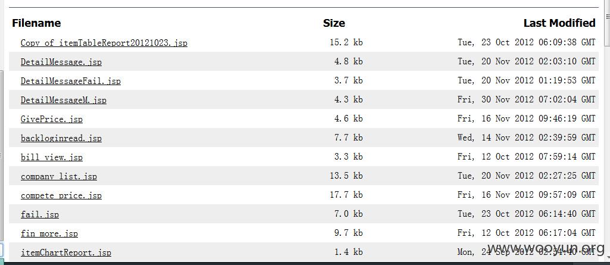Click the Filename column header
The height and width of the screenshot is (265, 610).
[36, 23]
